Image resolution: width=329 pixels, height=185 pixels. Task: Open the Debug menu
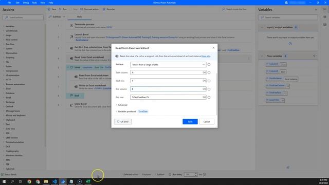click(x=26, y=3)
